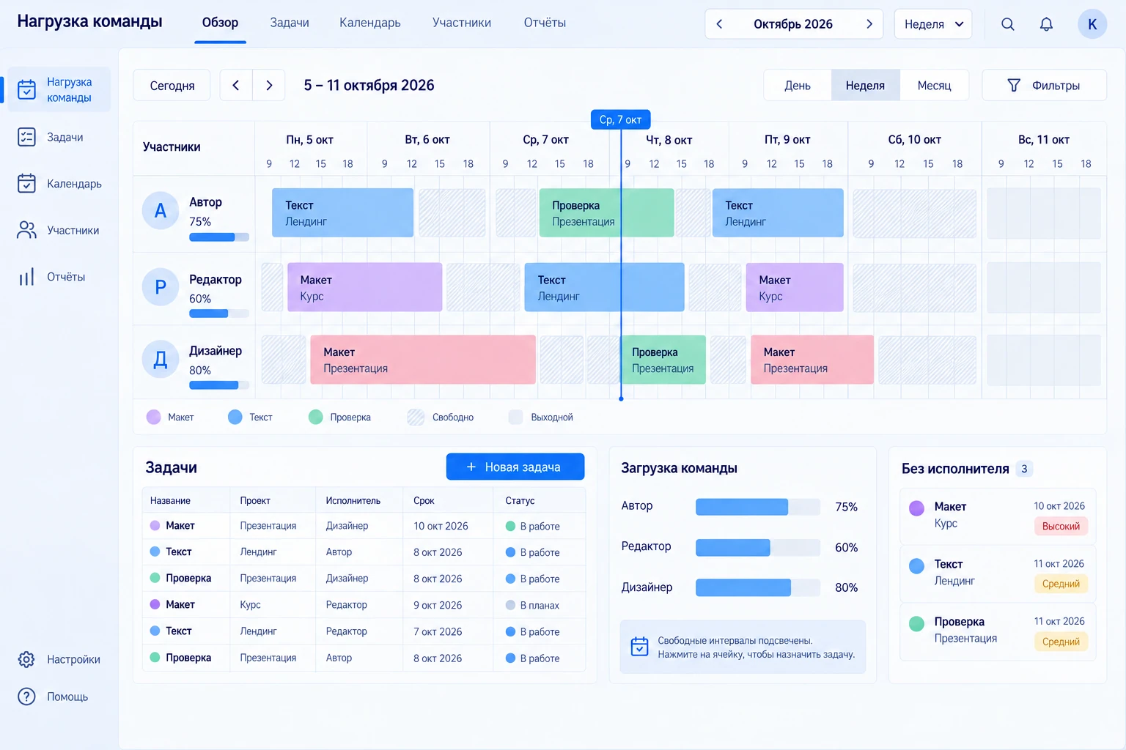Open the Фильтры button

1044,86
